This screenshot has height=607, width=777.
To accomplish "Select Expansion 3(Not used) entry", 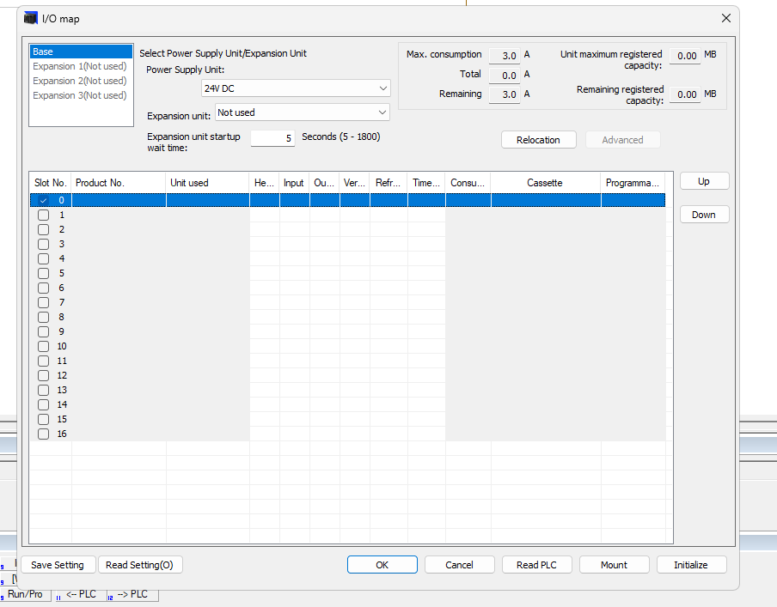I will [x=80, y=95].
